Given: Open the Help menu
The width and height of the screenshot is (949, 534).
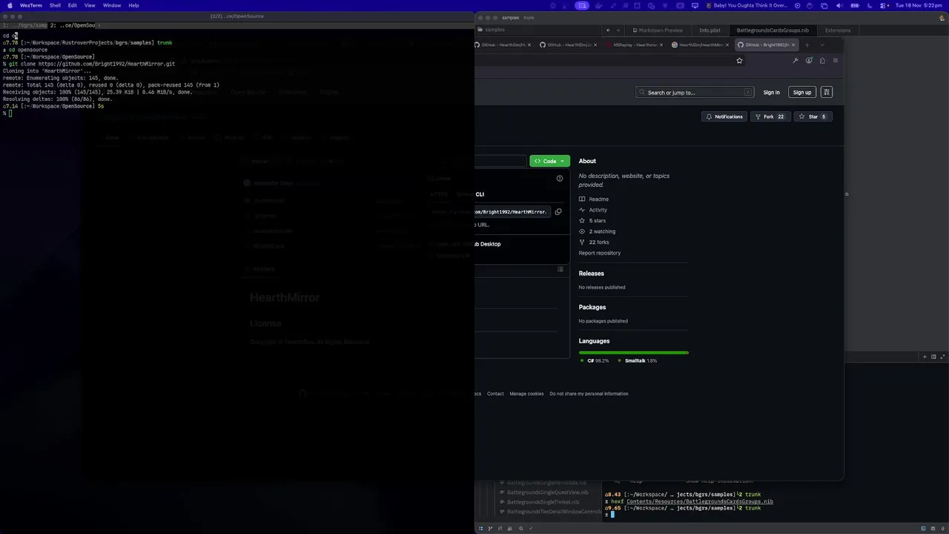Looking at the screenshot, I should point(133,5).
